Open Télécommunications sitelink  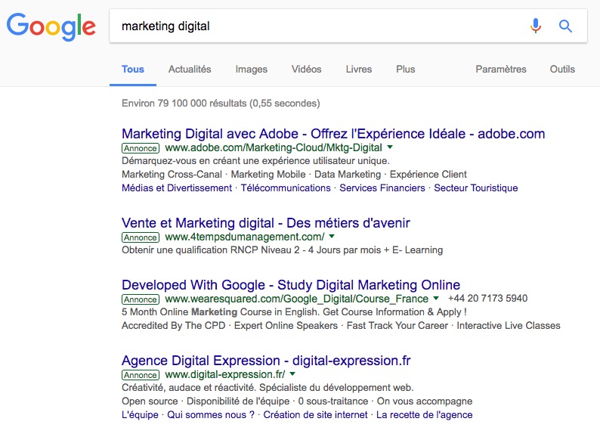pyautogui.click(x=286, y=188)
